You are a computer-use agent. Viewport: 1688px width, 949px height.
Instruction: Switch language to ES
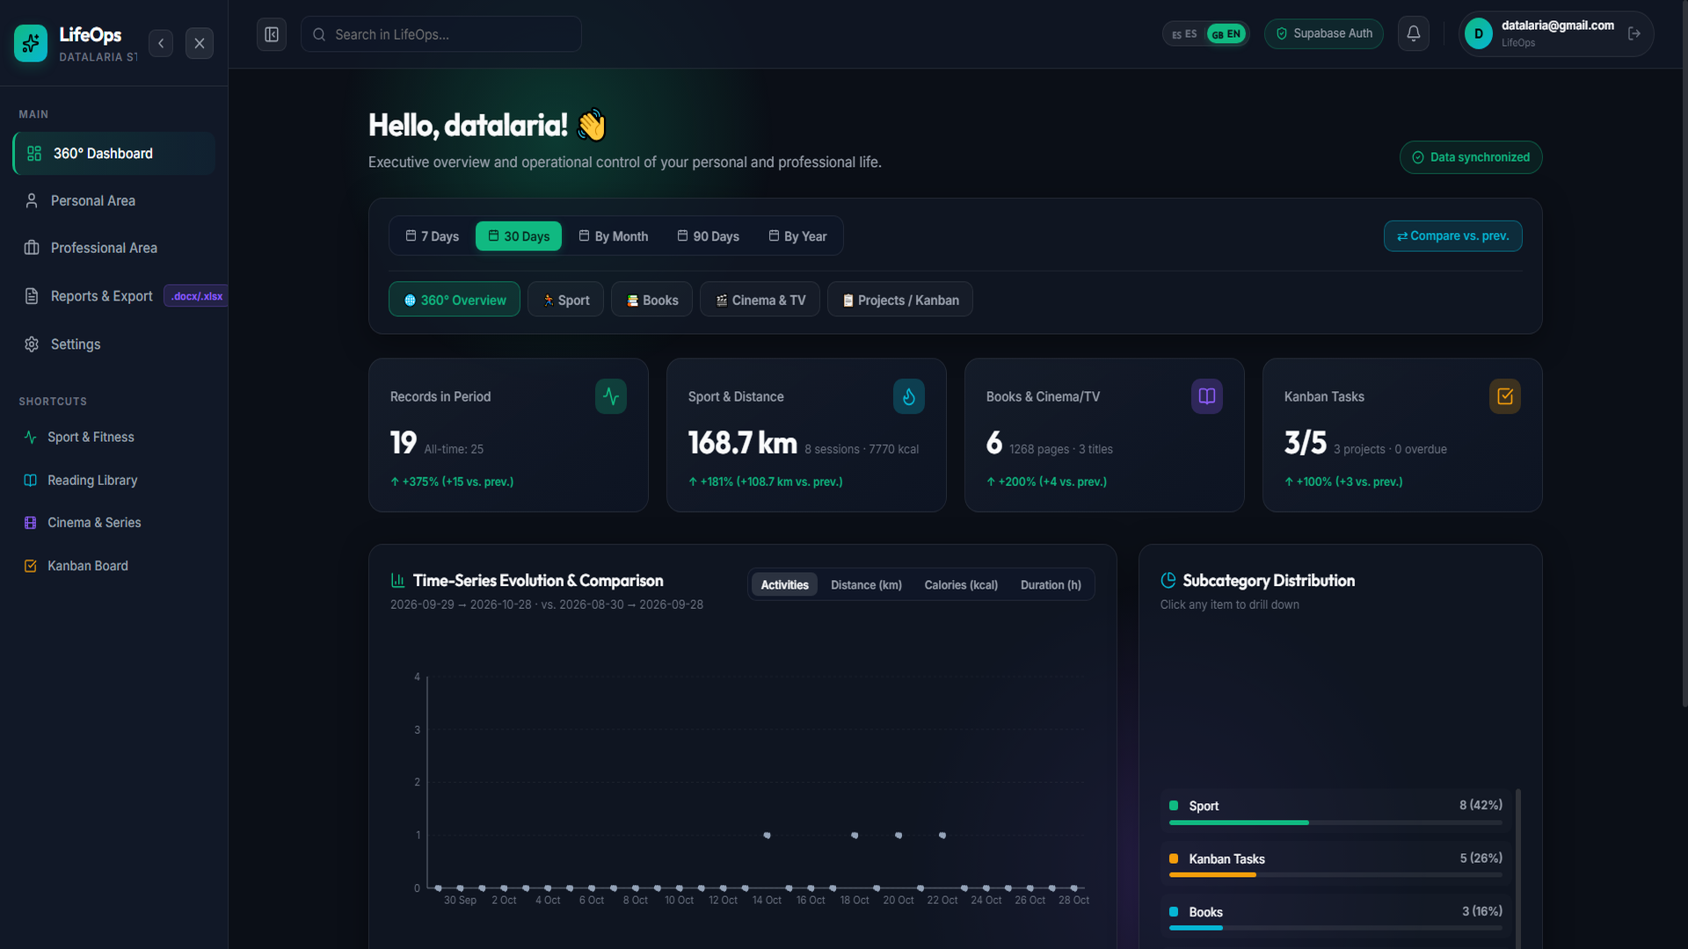1185,34
